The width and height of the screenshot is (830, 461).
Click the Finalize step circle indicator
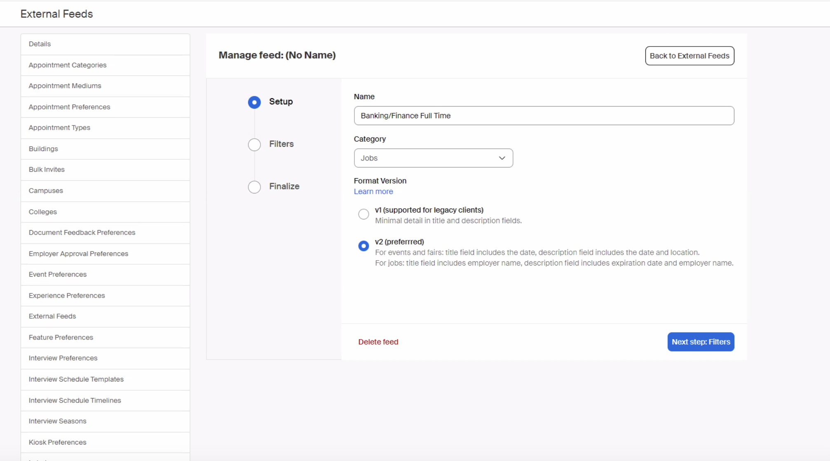pyautogui.click(x=254, y=187)
